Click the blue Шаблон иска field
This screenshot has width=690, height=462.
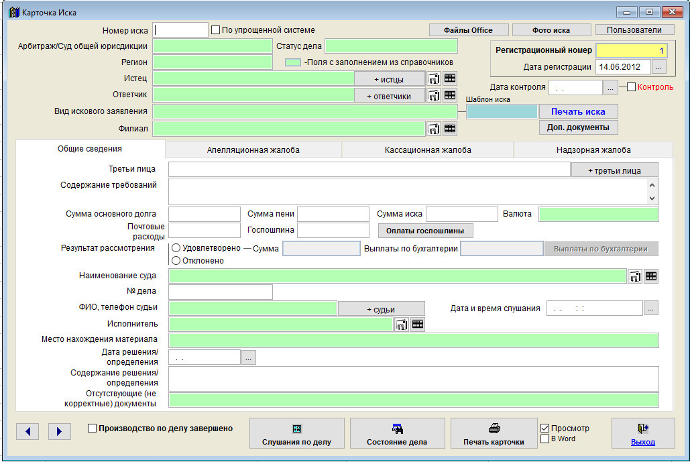tap(502, 112)
